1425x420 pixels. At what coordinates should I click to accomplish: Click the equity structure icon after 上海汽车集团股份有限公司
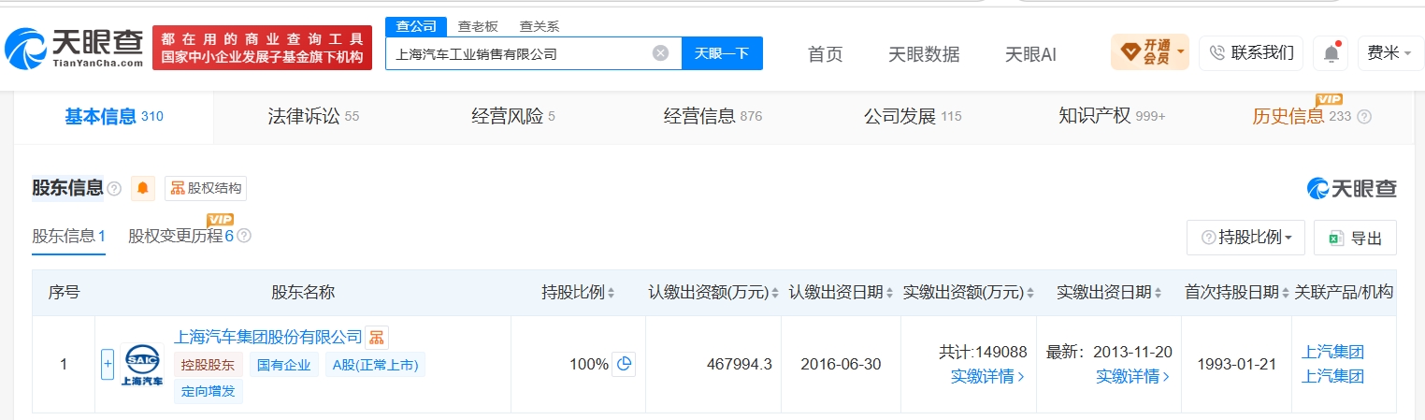[376, 337]
